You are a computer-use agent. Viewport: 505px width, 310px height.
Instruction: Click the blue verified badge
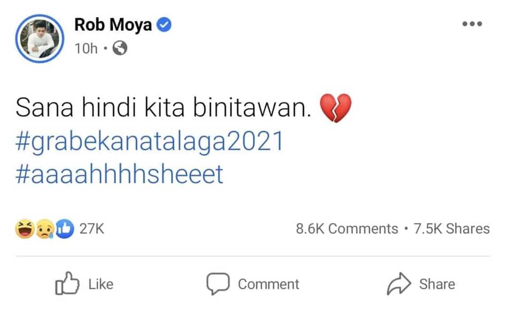coord(163,26)
